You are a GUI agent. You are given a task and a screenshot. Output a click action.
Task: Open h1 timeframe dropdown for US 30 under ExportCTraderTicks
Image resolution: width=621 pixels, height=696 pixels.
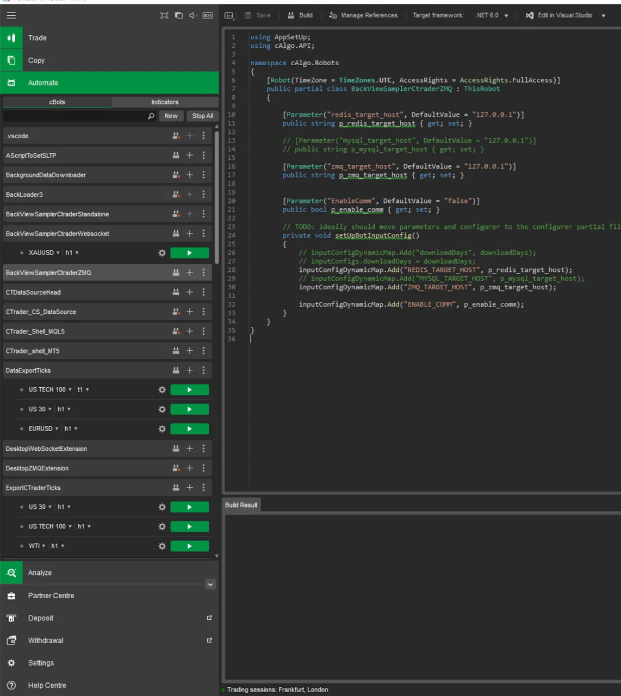point(64,507)
